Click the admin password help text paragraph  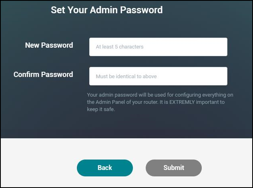point(160,102)
